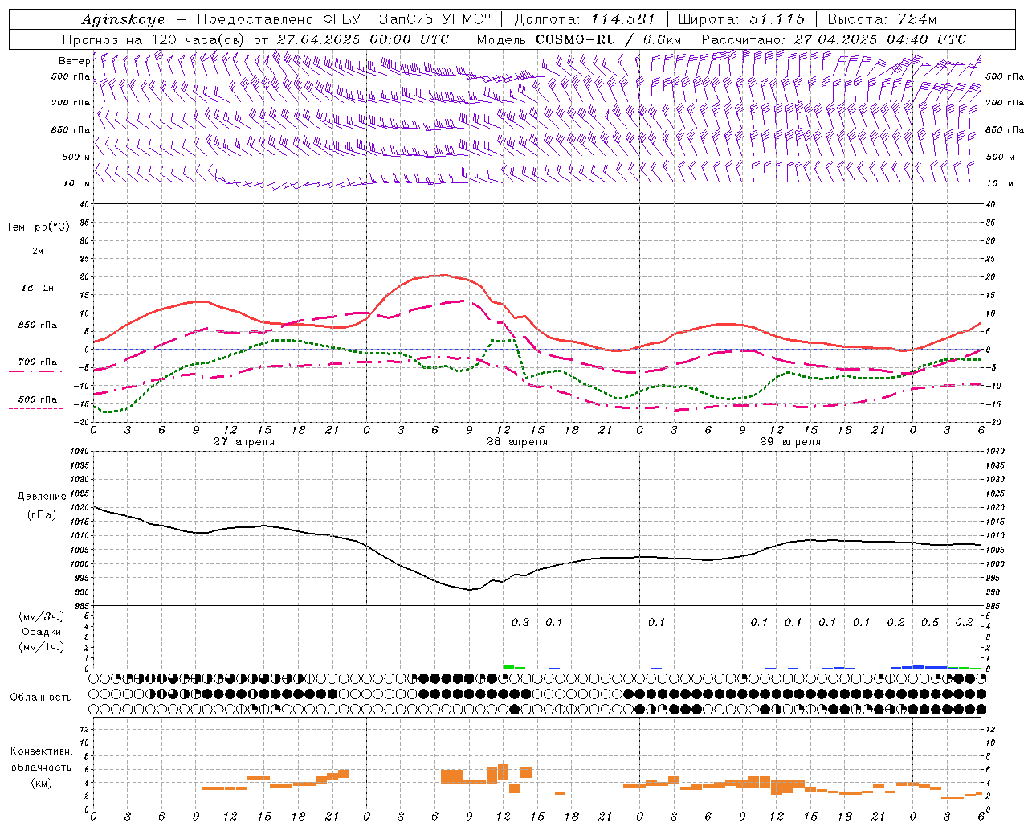
Task: Click the station name "Aginskoye" in the header
Action: point(123,19)
